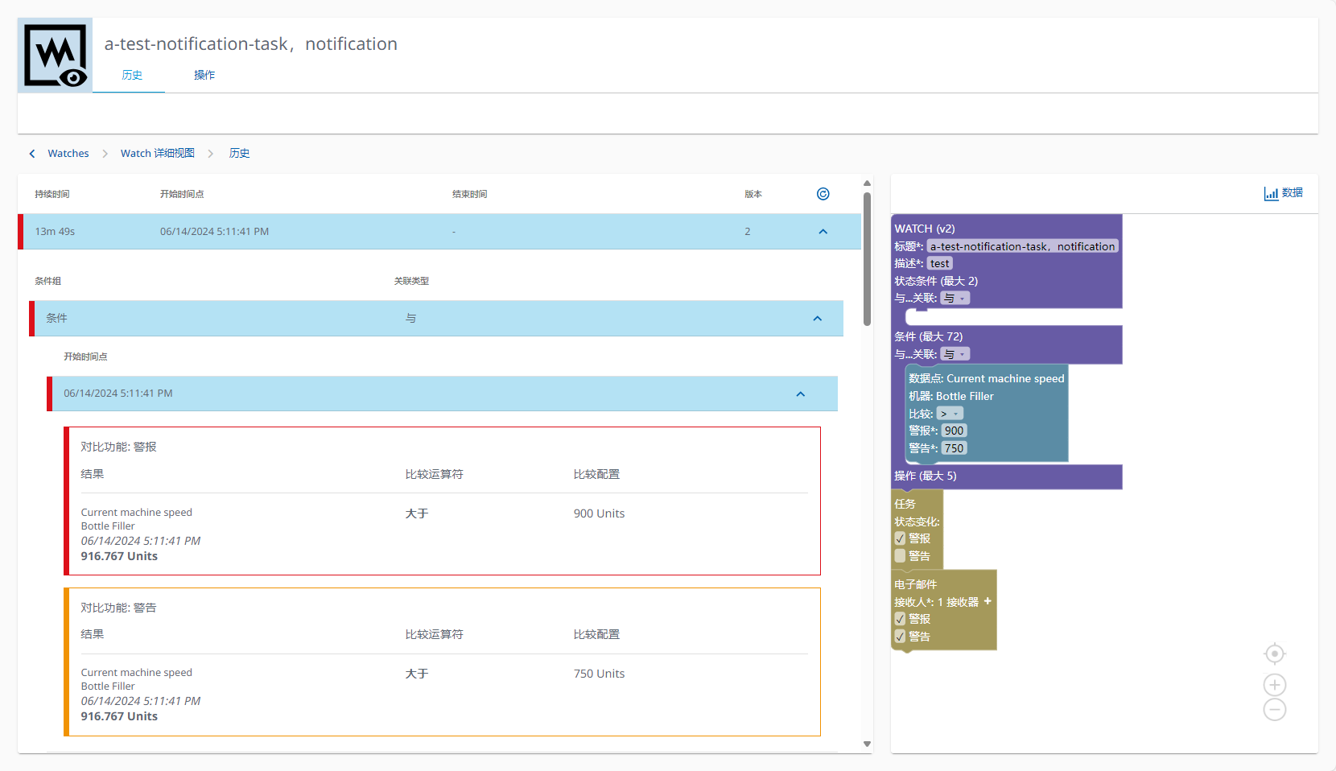
Task: Select the 历史 tab
Action: coord(132,75)
